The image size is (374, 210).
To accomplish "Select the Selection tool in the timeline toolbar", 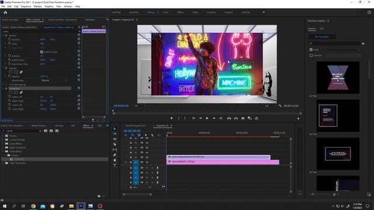I will (115, 128).
